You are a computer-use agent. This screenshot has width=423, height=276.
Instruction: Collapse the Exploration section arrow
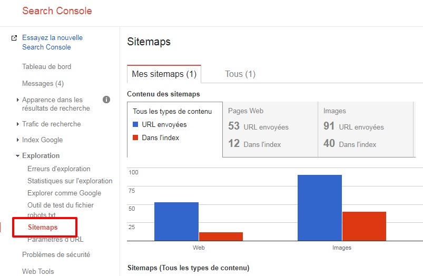[17, 156]
